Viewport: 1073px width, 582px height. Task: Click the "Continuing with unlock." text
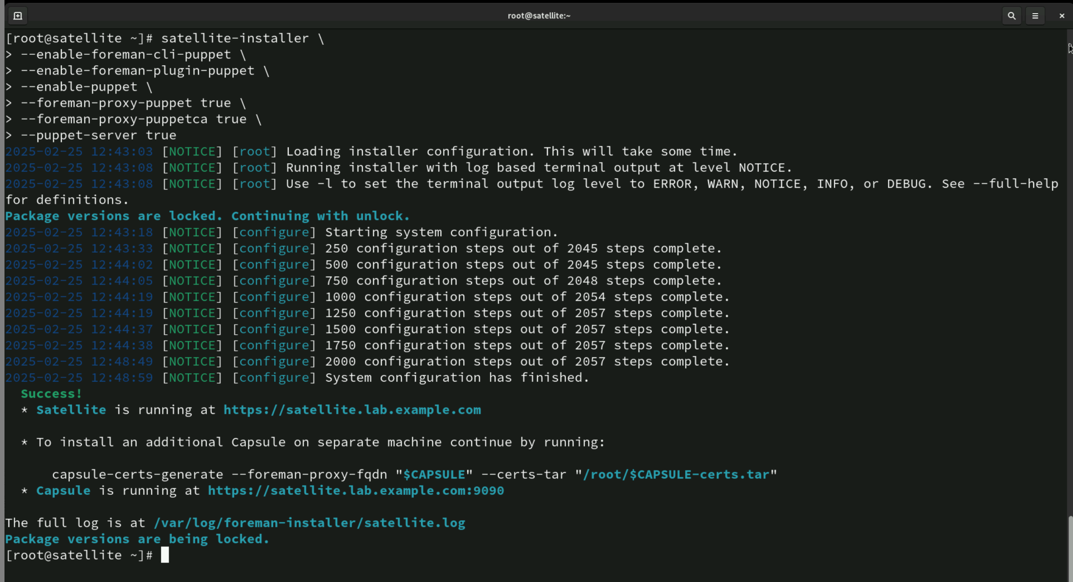(x=320, y=216)
